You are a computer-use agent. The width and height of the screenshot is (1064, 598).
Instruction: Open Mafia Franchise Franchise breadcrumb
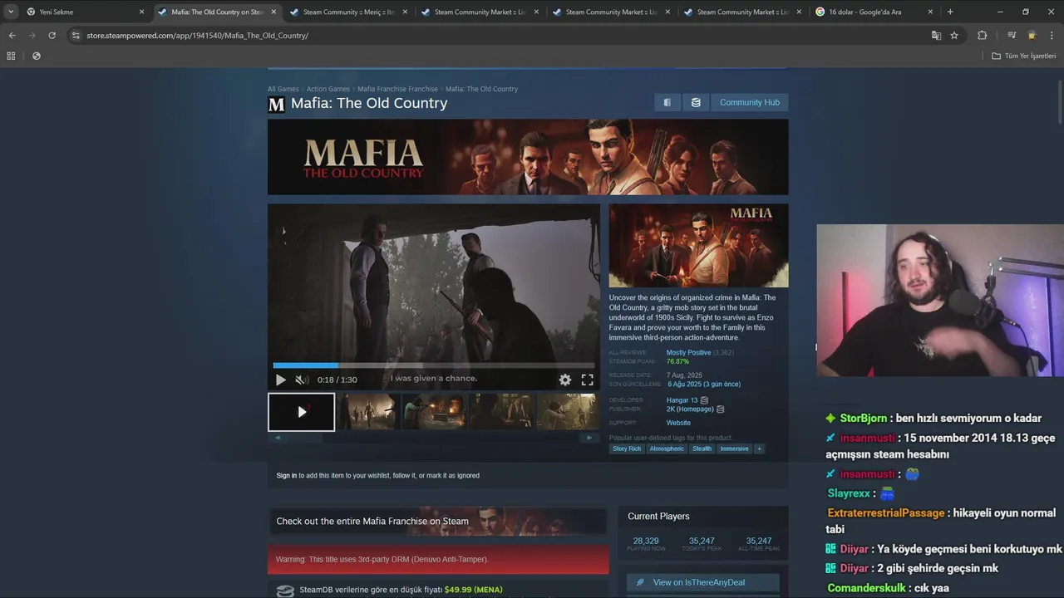click(397, 89)
